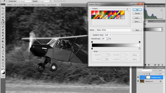Screen dimensions: 166x93
Task: Switch to the Masks tab
Action: (151, 21)
